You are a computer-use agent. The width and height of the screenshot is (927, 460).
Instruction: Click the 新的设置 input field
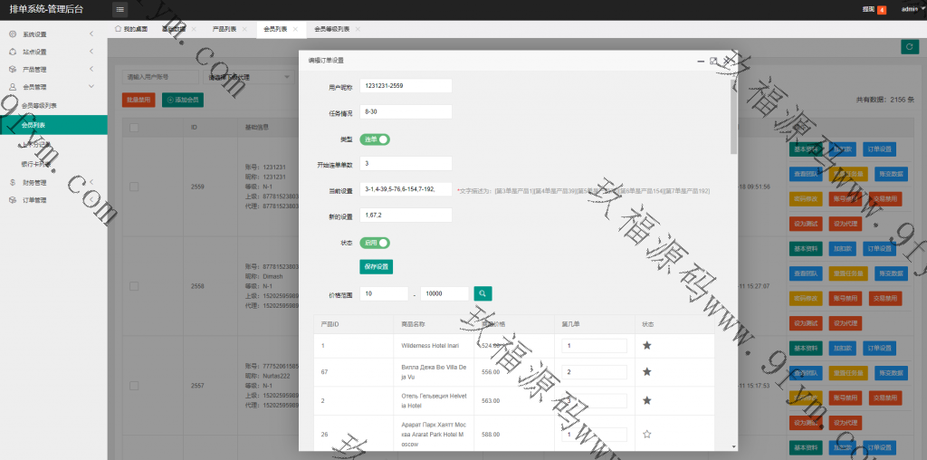(x=406, y=216)
